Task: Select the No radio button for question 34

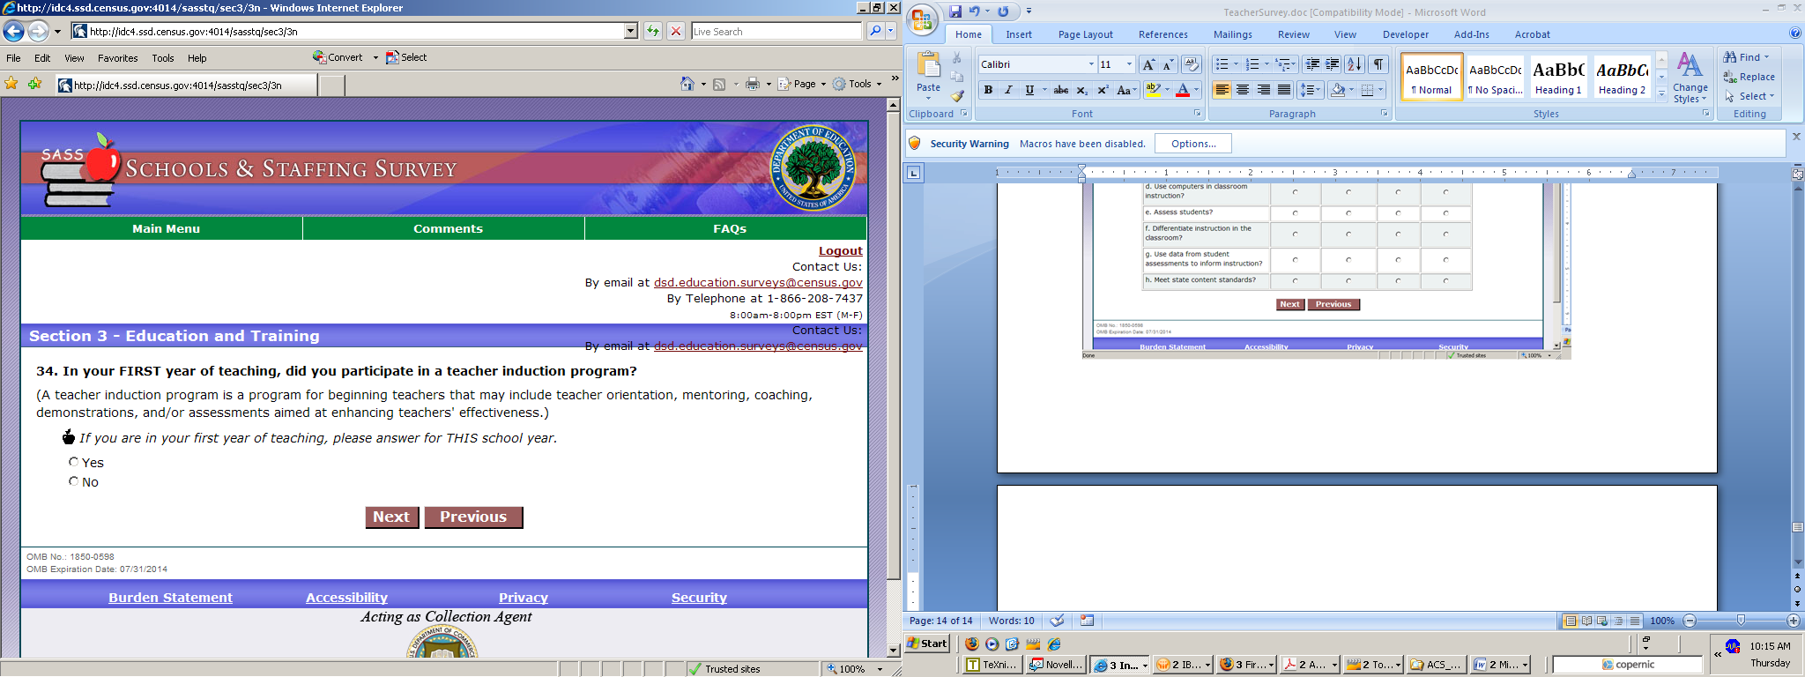Action: tap(74, 480)
